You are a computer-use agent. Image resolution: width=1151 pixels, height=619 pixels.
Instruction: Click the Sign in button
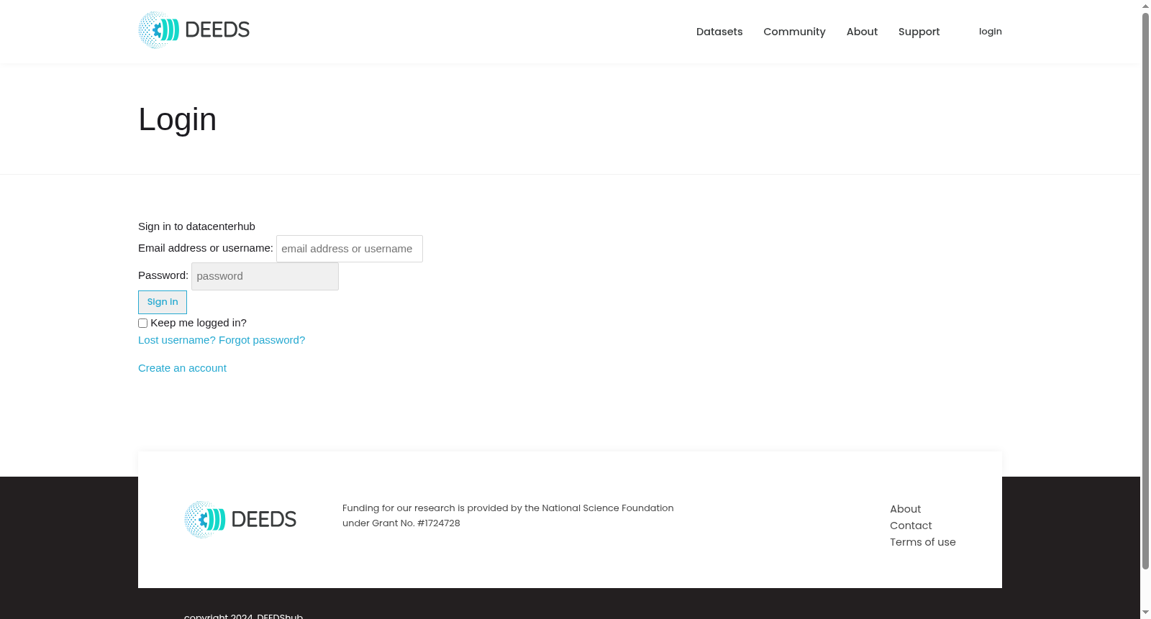point(163,302)
